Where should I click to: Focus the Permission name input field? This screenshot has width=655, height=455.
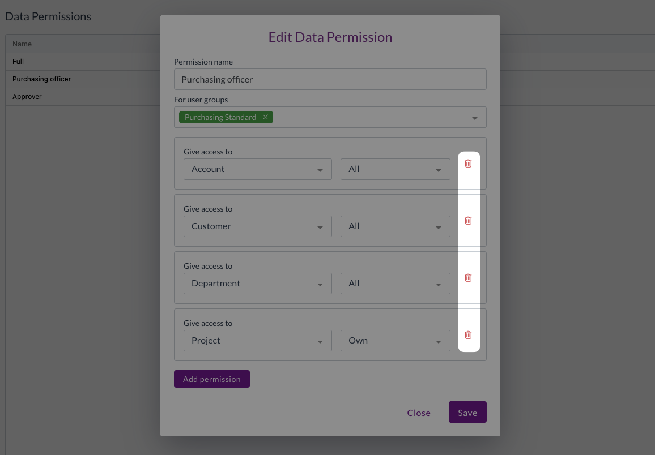pos(330,79)
